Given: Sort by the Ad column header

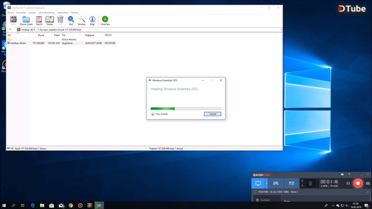Looking at the screenshot, I should (x=18, y=35).
